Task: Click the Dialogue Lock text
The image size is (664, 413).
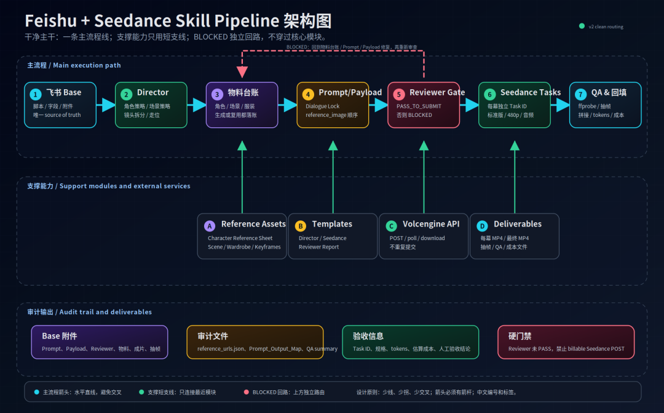Action: click(322, 106)
